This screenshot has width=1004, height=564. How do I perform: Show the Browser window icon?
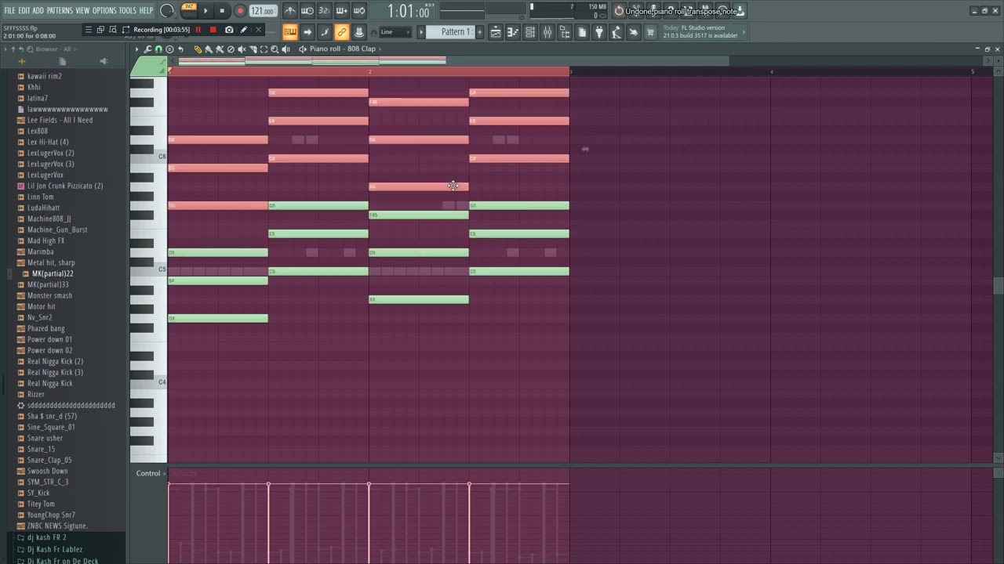coord(564,32)
